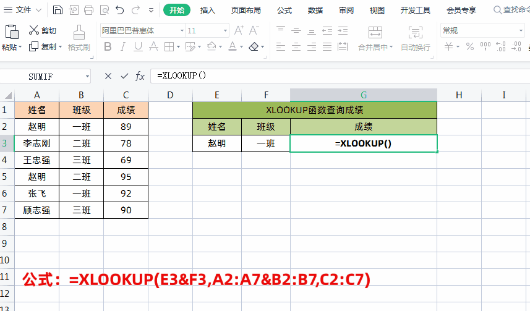Viewport: 530px width, 311px height.
Task: Align text left horizontally
Action: (x=281, y=46)
